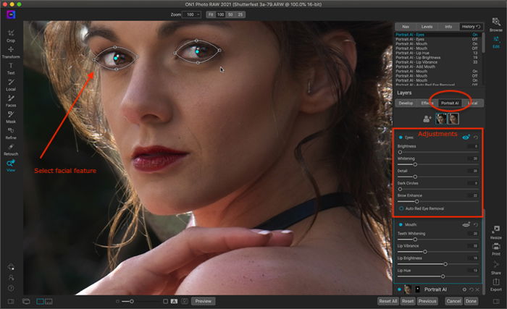Open the History tab
The width and height of the screenshot is (507, 309).
pyautogui.click(x=471, y=27)
